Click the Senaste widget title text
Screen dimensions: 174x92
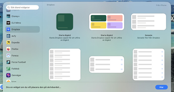(x=149, y=35)
